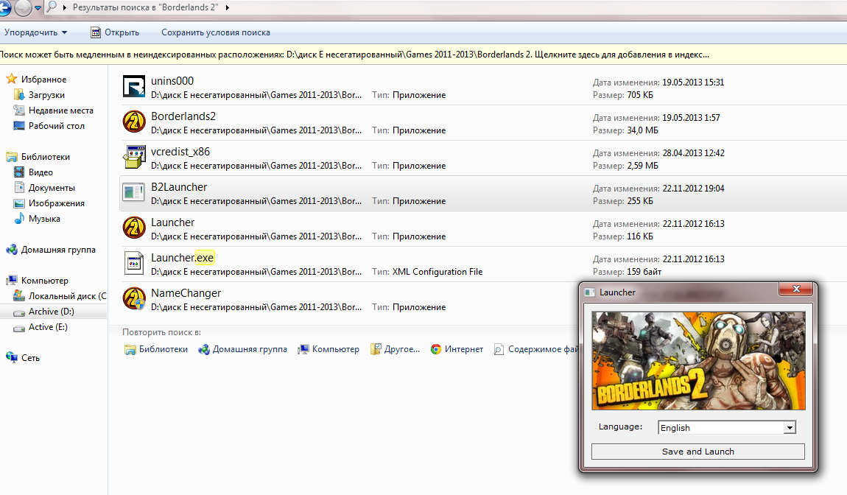The image size is (847, 495).
Task: Click the Chrome icon beside Интернет
Action: click(436, 349)
